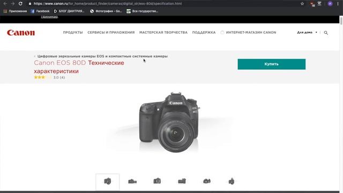This screenshot has height=193, width=343.
Task: Select the sixth camera thumbnail, narrow side view
Action: pos(232,181)
